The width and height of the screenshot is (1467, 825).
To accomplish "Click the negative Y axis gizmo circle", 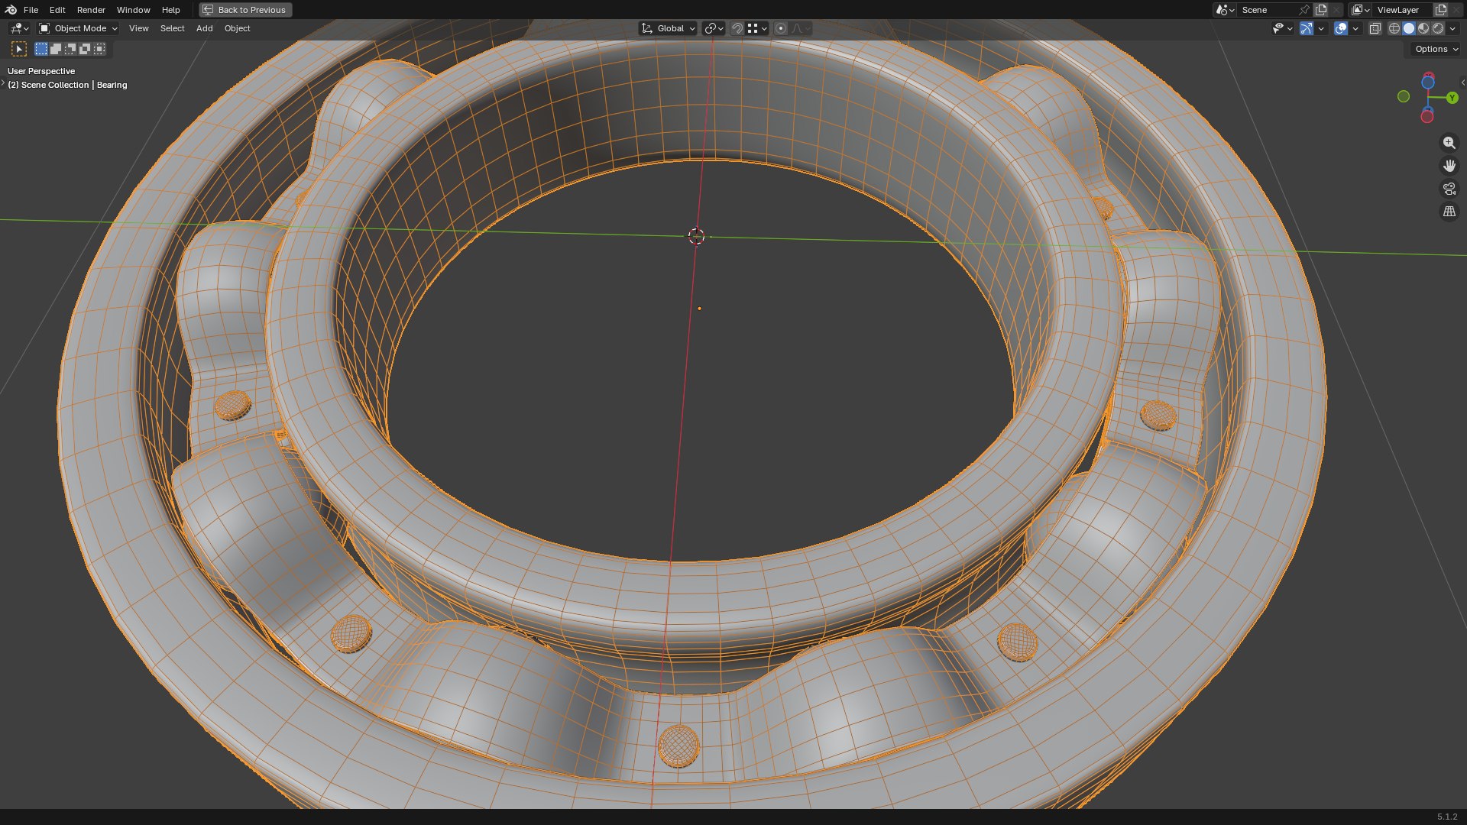I will click(1404, 96).
